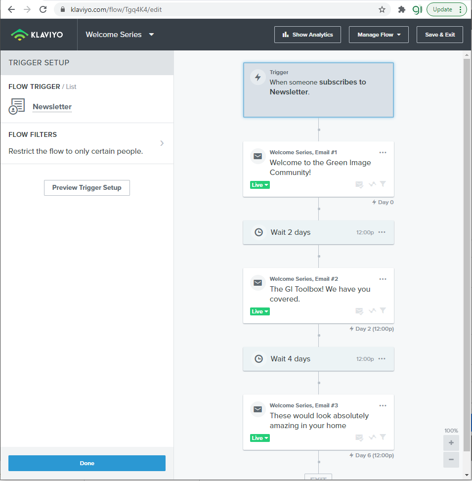
Task: Click UTM tracking icon on Email #3
Action: click(x=372, y=437)
